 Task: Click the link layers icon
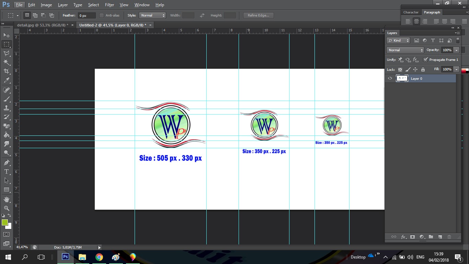pos(394,237)
